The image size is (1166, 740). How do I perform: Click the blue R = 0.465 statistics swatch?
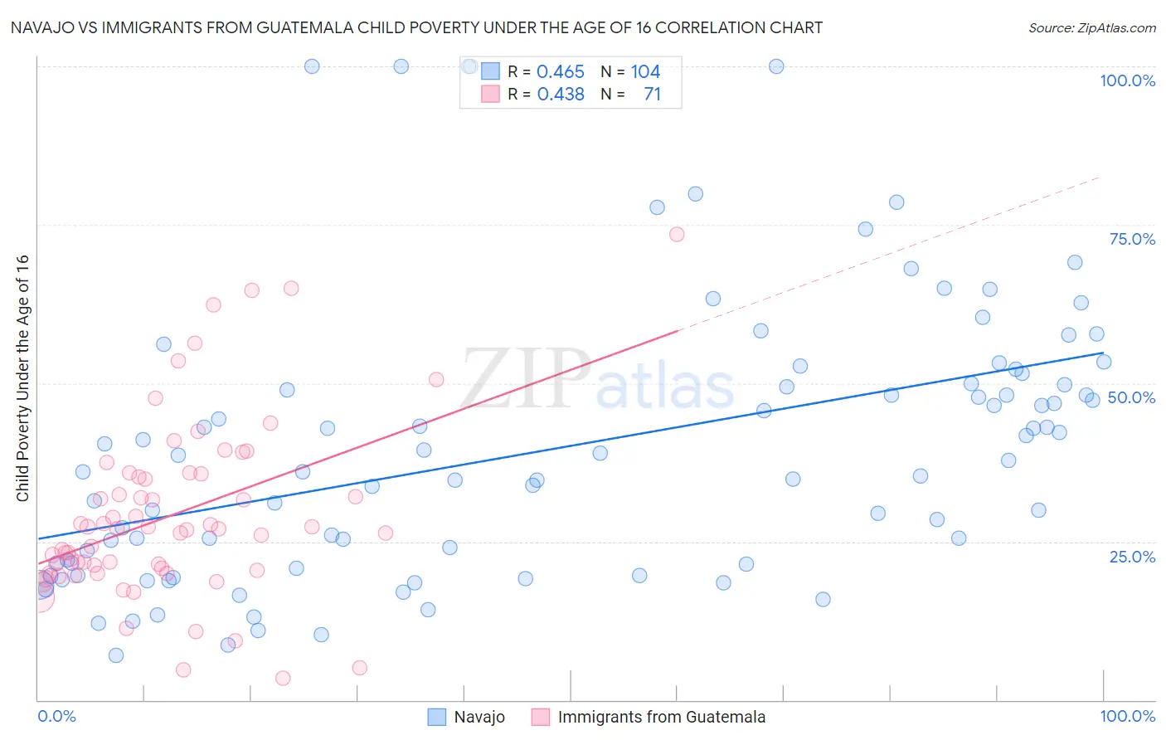tap(490, 72)
